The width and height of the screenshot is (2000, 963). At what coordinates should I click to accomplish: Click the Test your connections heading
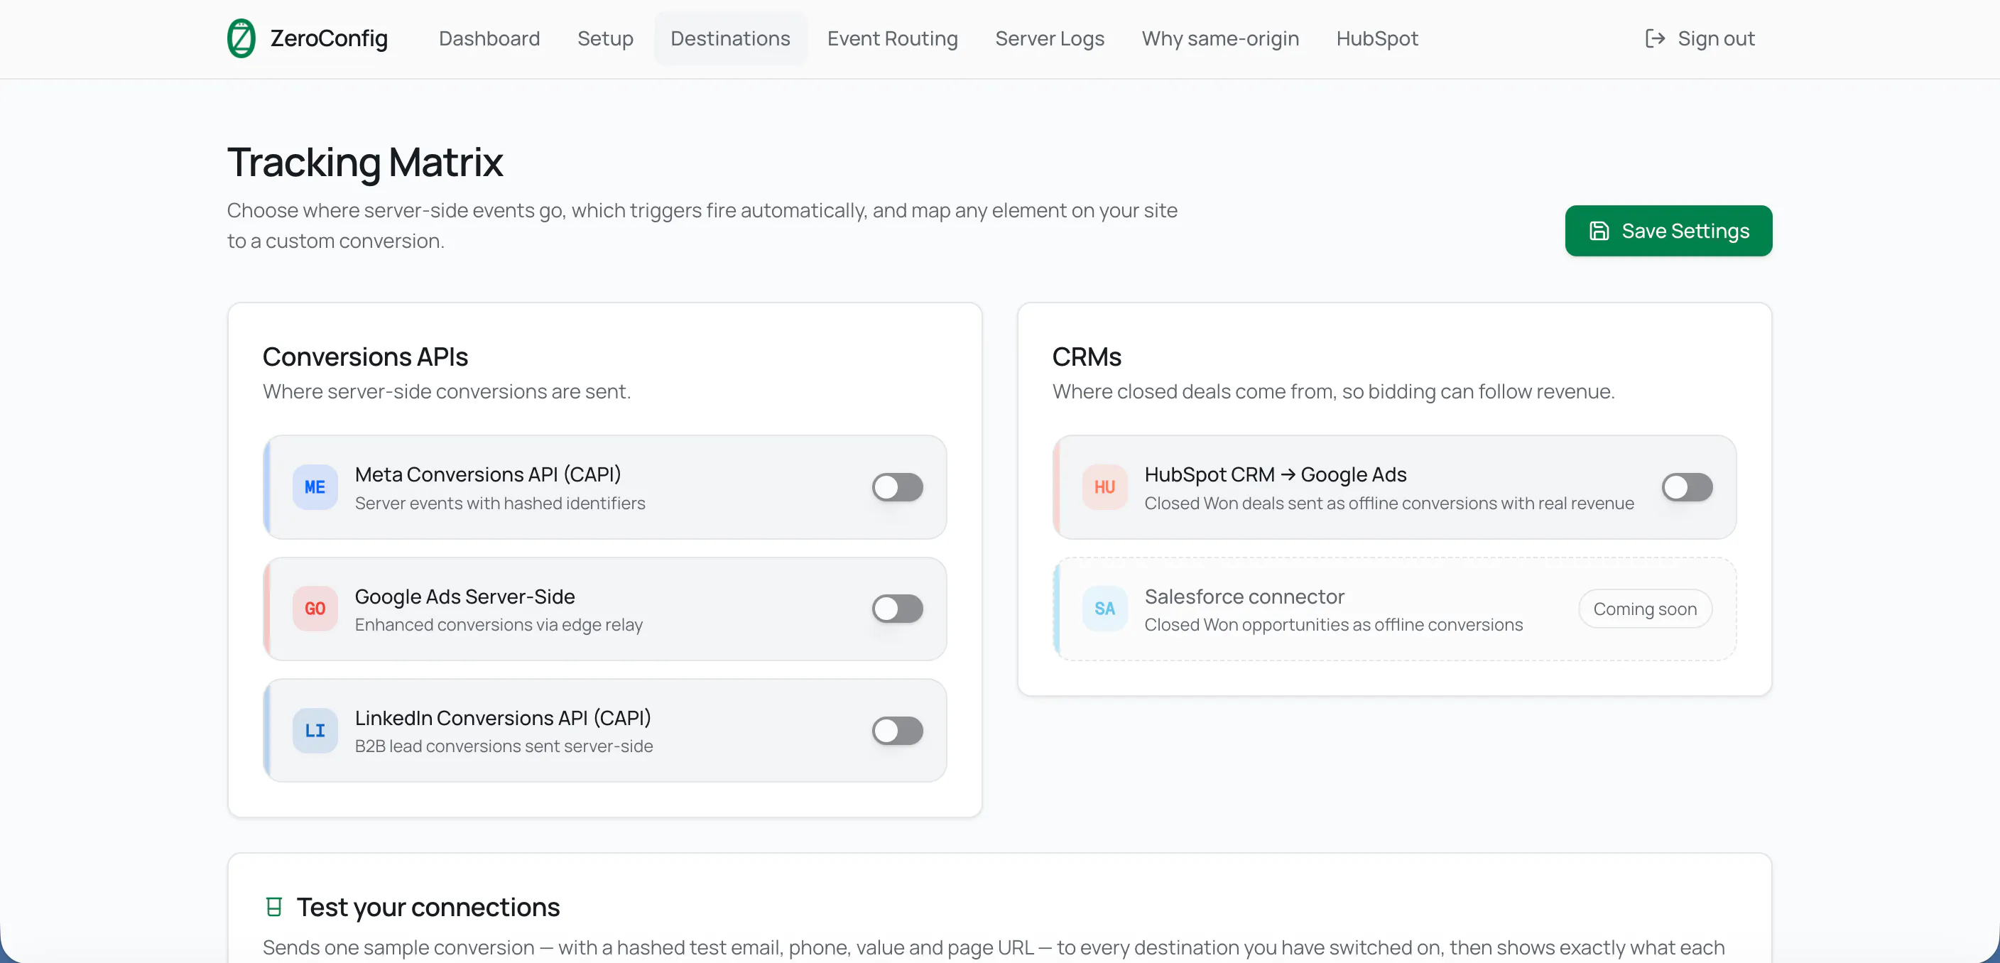[428, 907]
